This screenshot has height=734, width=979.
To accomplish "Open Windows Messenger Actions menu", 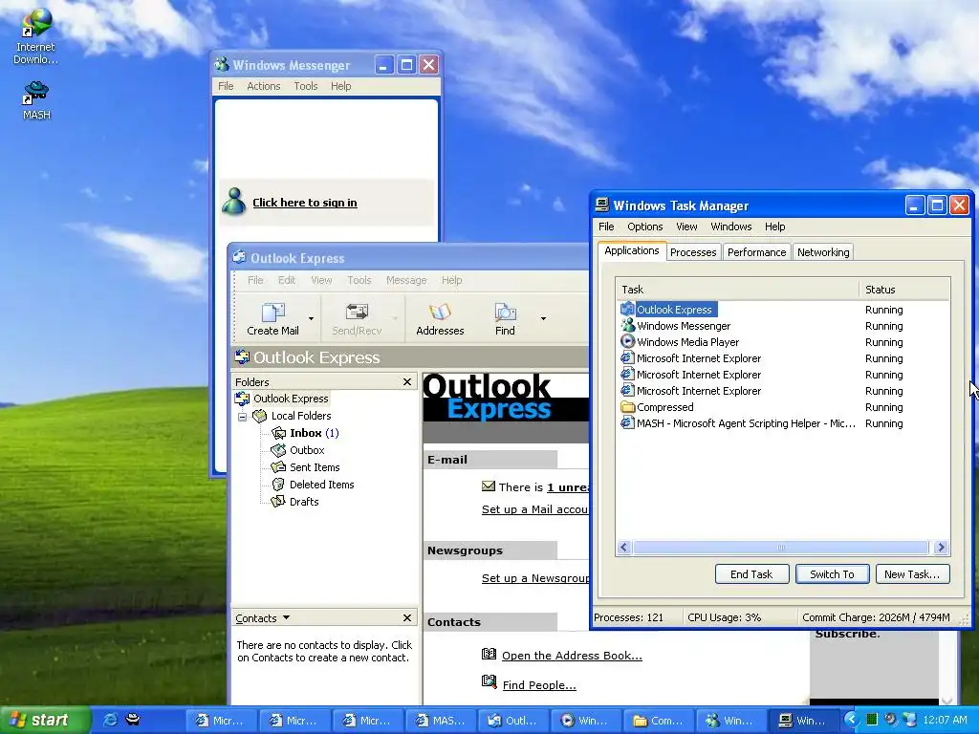I will (x=264, y=86).
